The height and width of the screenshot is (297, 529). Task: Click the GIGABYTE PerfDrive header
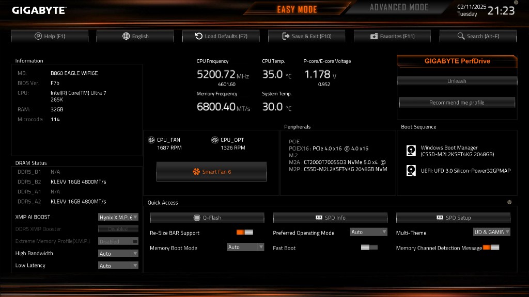(457, 61)
